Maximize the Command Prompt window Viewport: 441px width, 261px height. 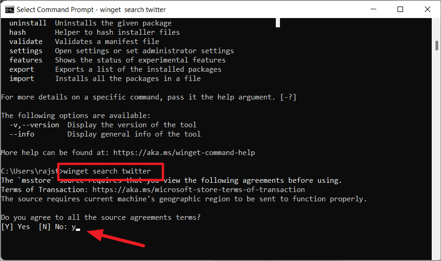point(400,9)
